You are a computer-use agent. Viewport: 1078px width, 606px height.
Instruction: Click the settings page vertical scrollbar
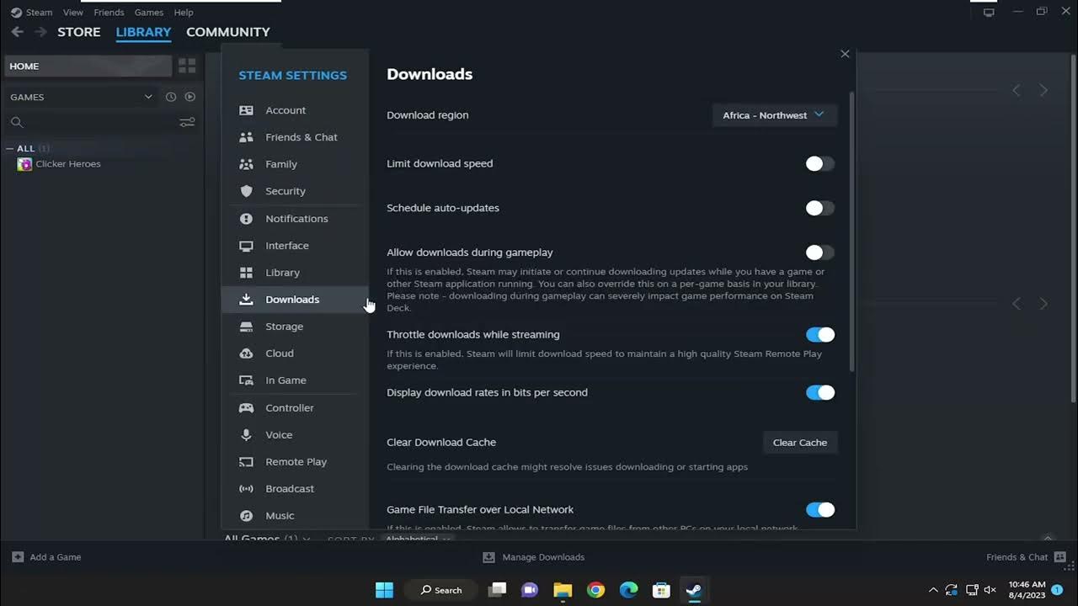[x=852, y=231]
